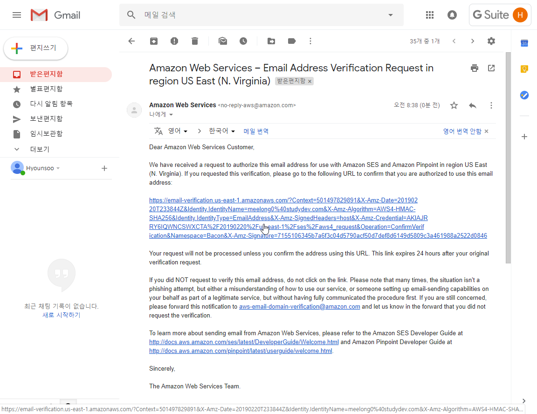Snooze this email with clock icon
Image resolution: width=537 pixels, height=414 pixels.
click(243, 41)
